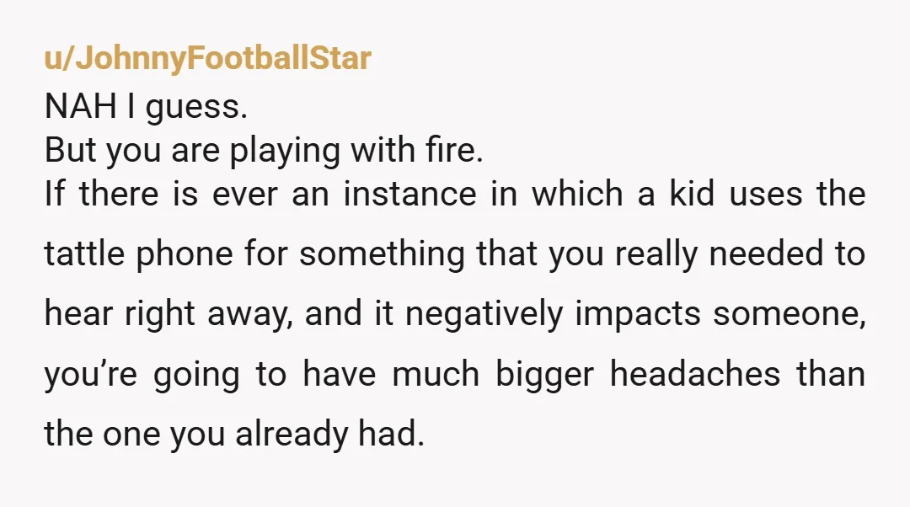Click the "NAH I guess." line
Image resolution: width=910 pixels, height=507 pixels.
147,107
